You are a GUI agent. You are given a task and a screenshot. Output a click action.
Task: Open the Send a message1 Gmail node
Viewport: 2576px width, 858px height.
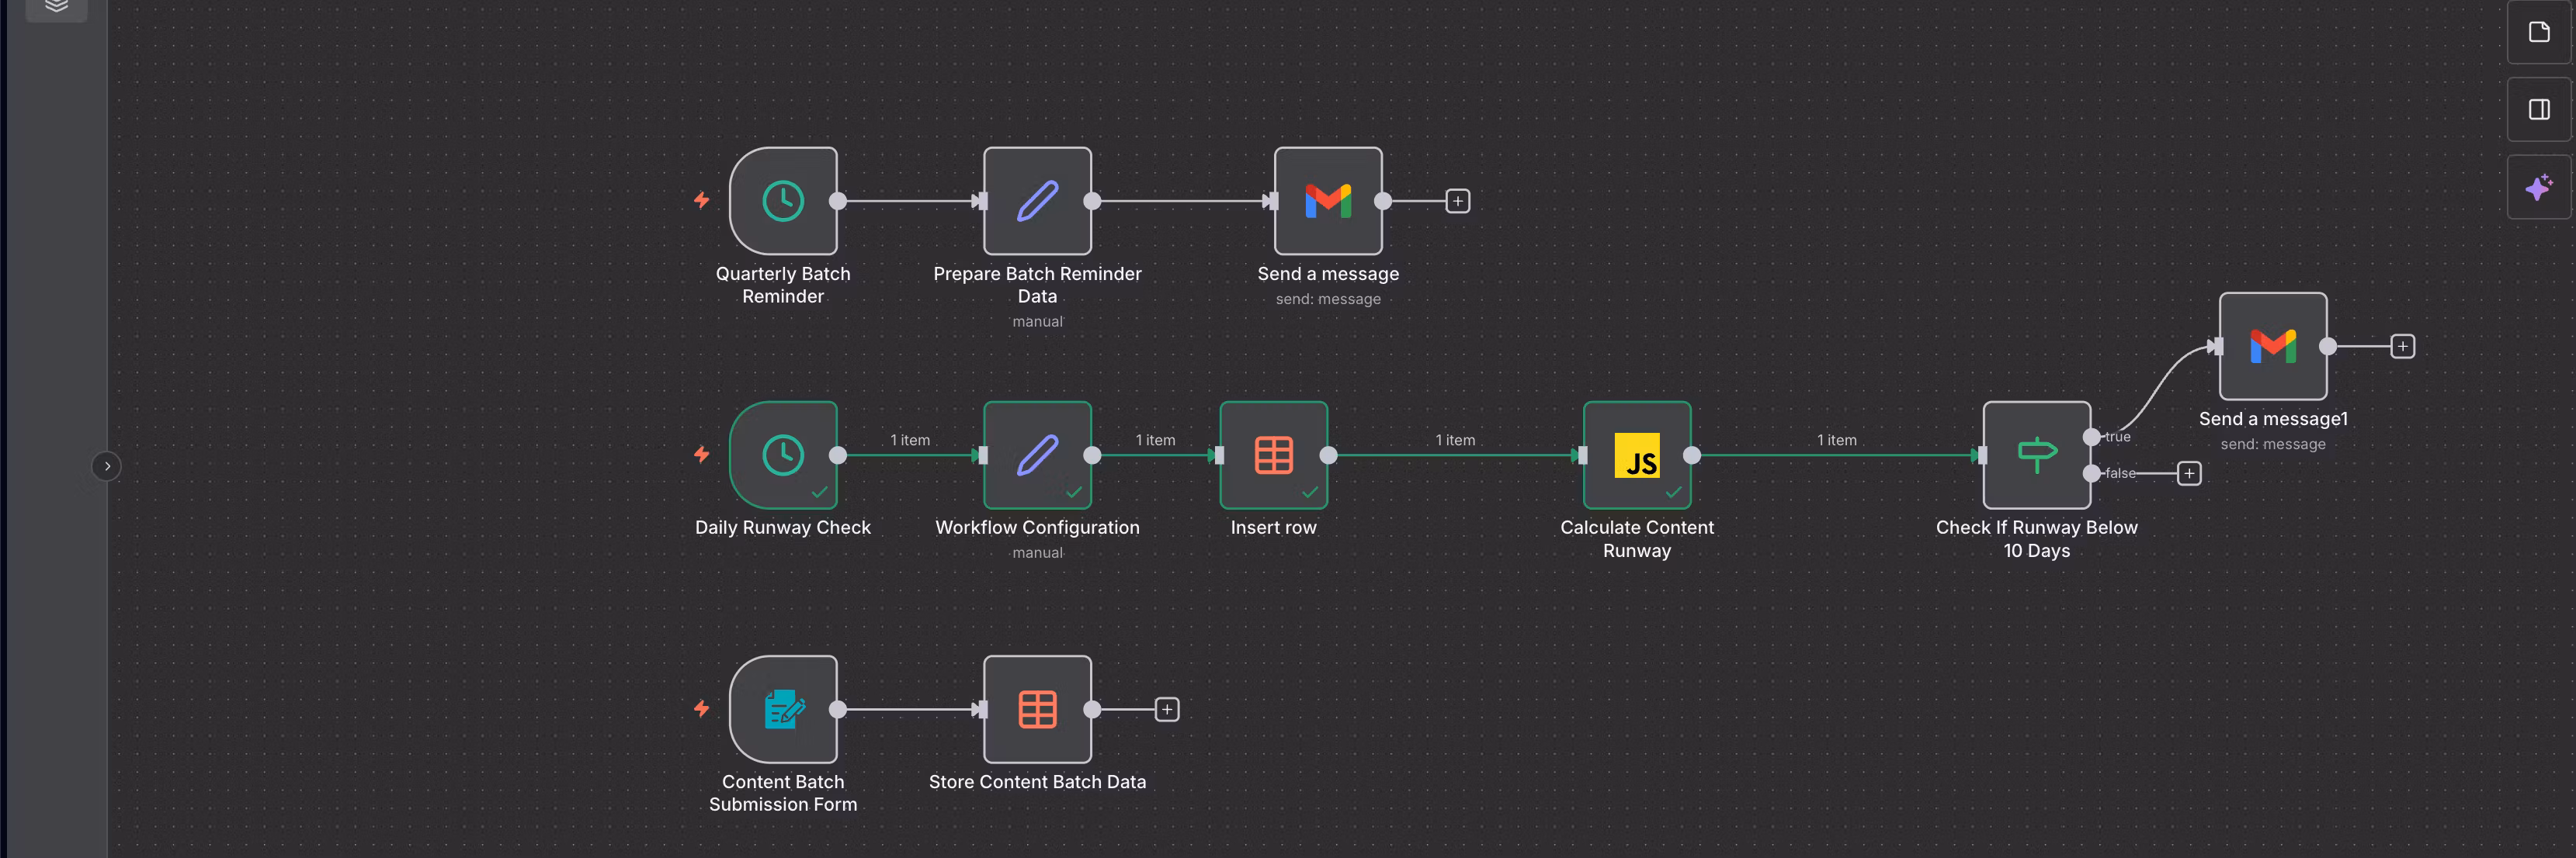coord(2273,347)
